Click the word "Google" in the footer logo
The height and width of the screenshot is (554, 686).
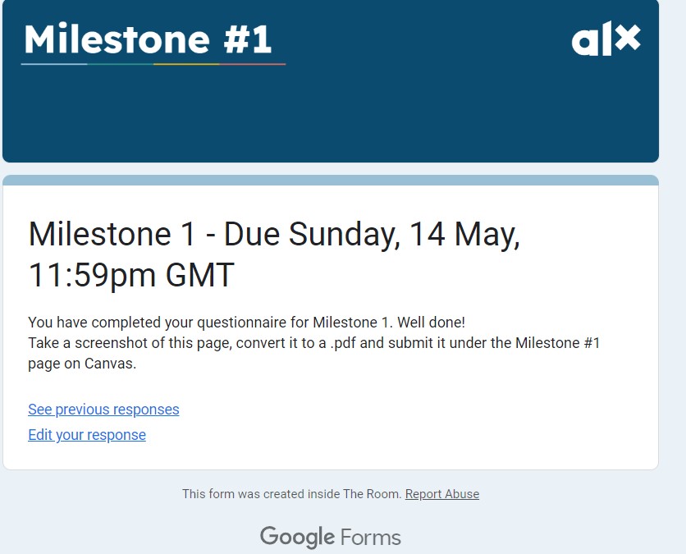[297, 538]
